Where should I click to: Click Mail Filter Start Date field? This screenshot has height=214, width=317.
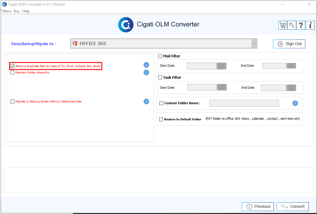pyautogui.click(x=202, y=66)
